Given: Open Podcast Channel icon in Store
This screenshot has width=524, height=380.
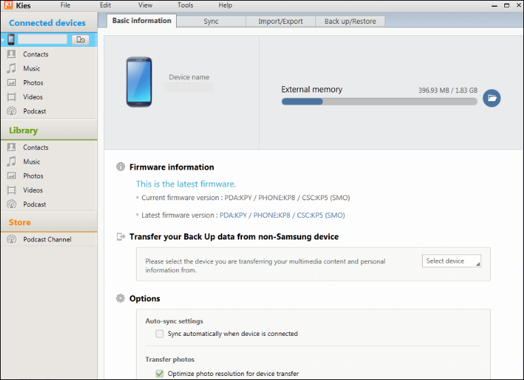Looking at the screenshot, I should coord(12,240).
